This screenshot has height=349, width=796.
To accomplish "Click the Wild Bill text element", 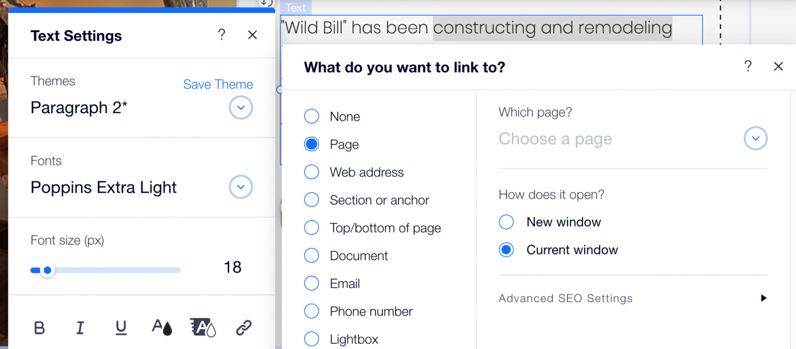I will click(354, 27).
